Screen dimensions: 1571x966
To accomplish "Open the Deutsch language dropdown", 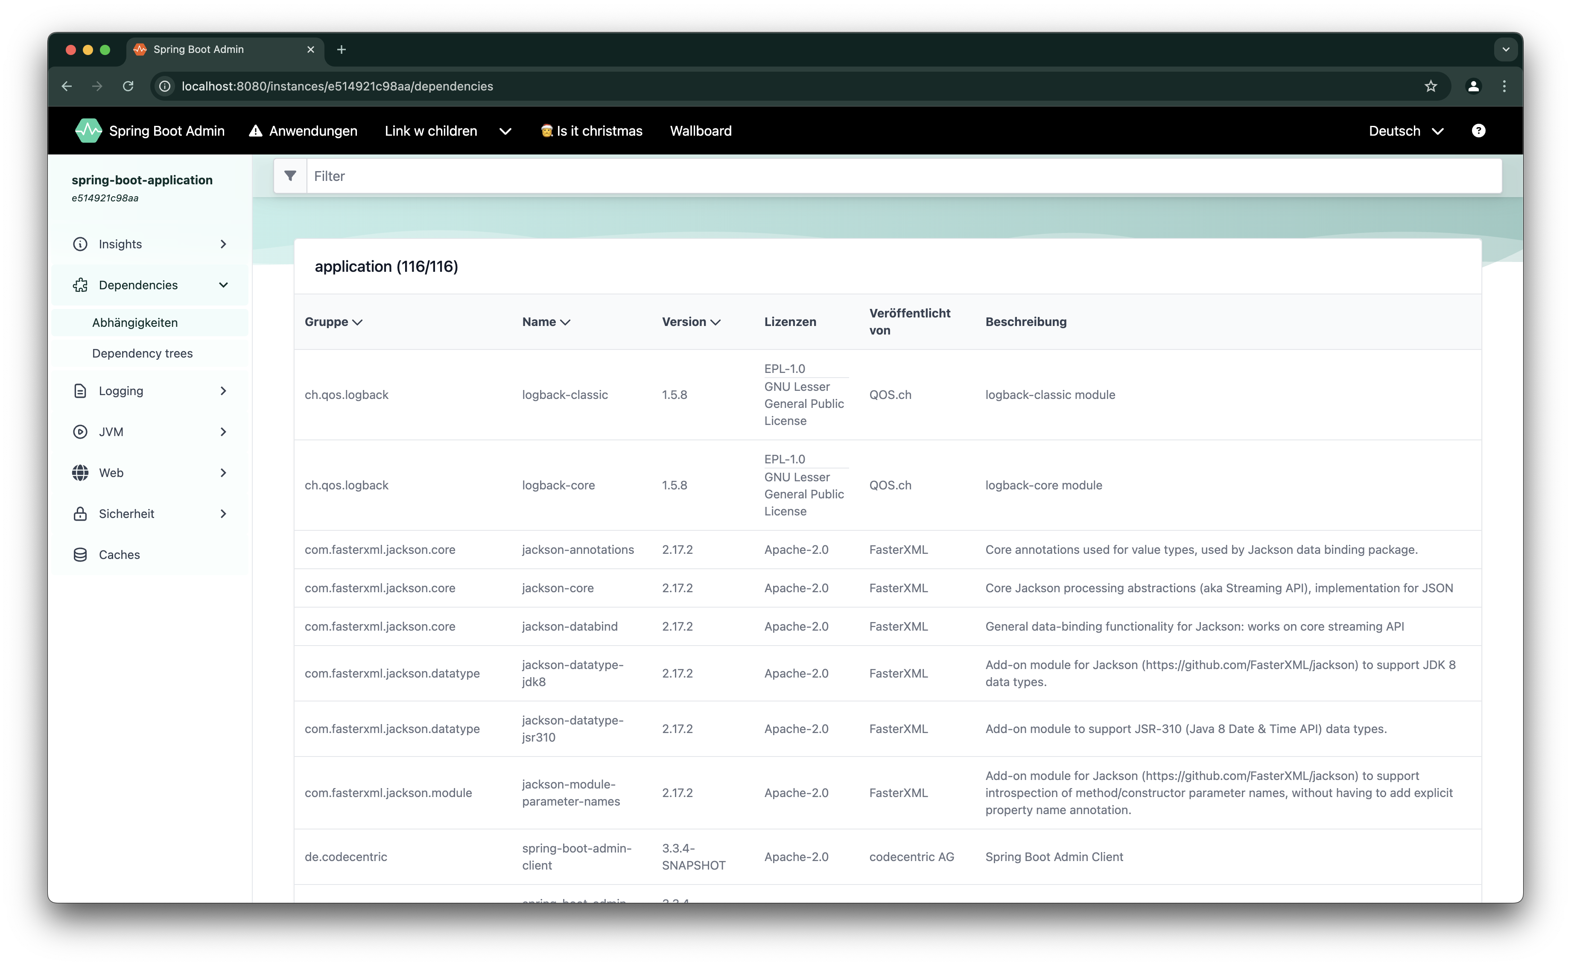I will (x=1405, y=130).
